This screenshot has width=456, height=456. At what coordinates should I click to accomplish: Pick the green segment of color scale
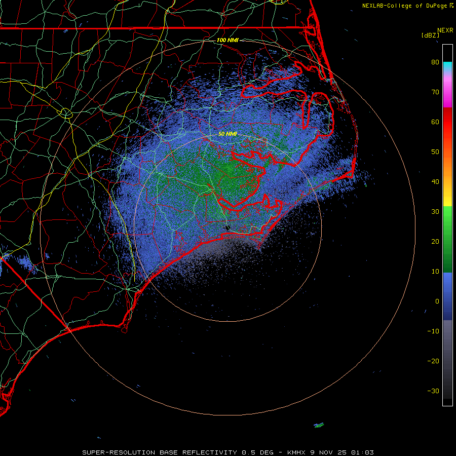447,239
